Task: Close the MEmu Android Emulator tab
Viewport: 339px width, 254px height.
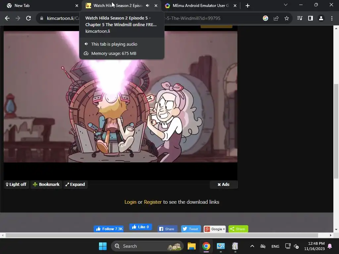Action: click(235, 6)
